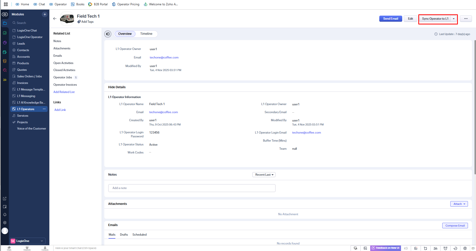
Task: Open the Recent Last notes sort dropdown
Action: [264, 175]
